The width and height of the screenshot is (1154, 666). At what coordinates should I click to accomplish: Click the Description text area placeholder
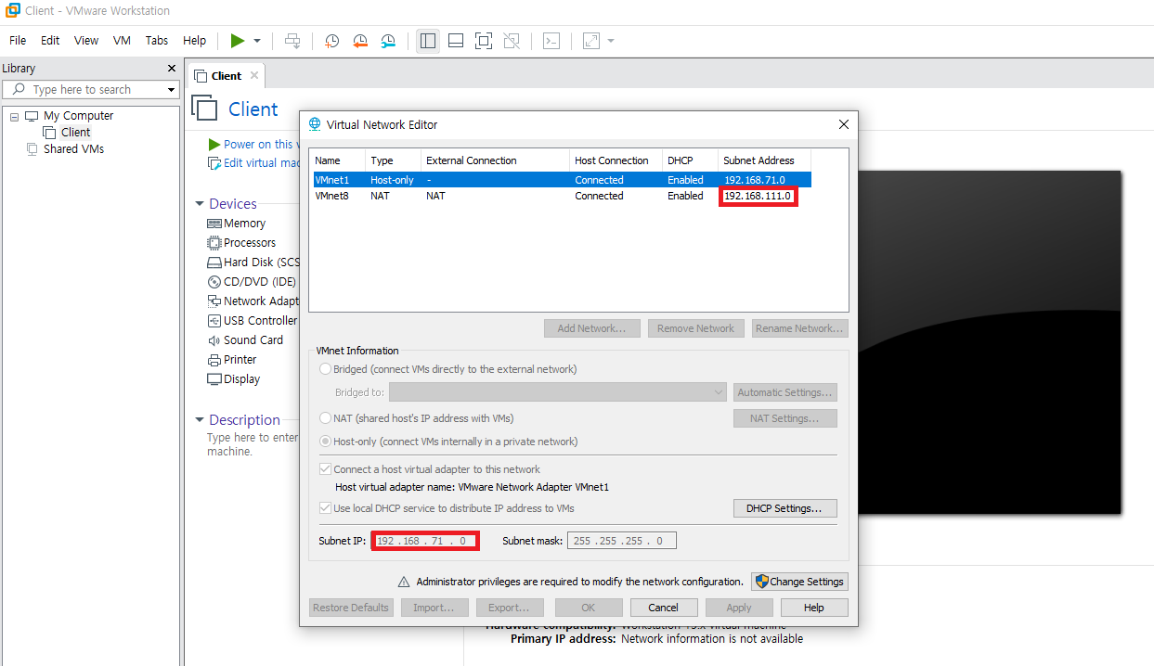[253, 444]
